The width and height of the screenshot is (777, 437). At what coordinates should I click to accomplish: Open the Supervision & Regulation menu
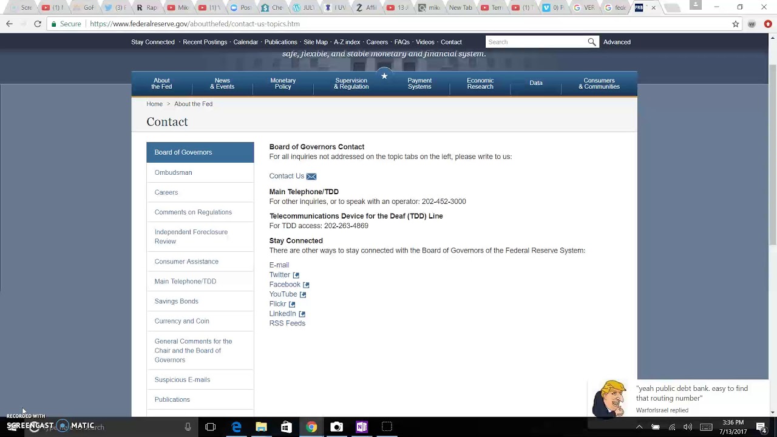click(351, 83)
